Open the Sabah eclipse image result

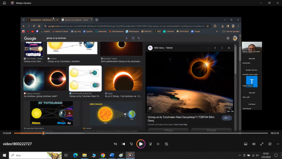(123, 79)
